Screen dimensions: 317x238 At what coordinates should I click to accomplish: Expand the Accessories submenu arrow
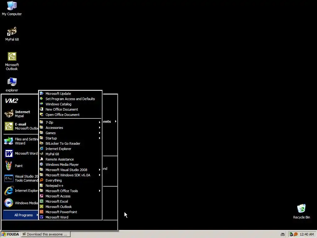[x=99, y=127]
